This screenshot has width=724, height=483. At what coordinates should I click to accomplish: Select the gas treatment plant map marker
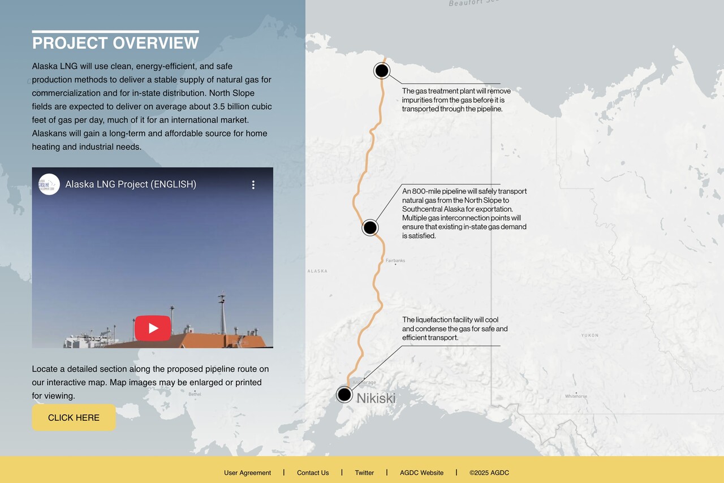click(382, 71)
